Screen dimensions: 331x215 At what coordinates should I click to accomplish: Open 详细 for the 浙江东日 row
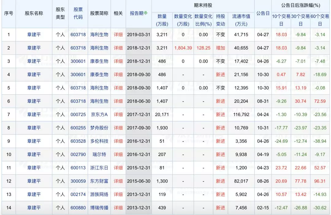pyautogui.click(x=118, y=168)
